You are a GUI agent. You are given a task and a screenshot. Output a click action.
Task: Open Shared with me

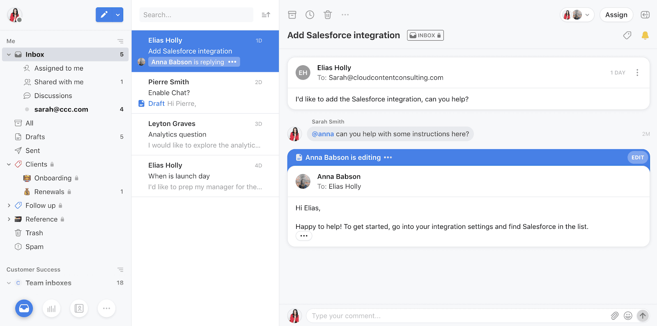click(x=59, y=82)
